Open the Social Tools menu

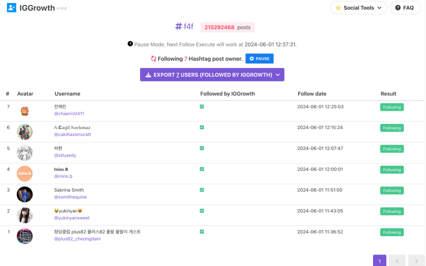pyautogui.click(x=359, y=8)
